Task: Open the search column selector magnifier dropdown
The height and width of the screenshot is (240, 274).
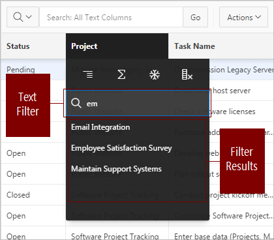Action: tap(23, 17)
